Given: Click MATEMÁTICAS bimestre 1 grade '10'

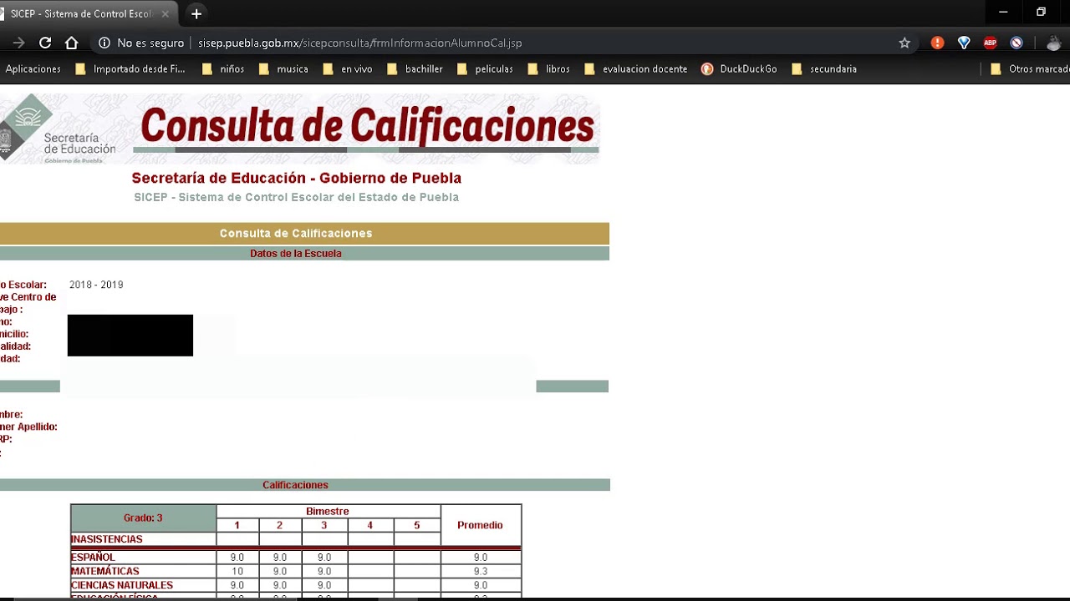Looking at the screenshot, I should [x=237, y=572].
